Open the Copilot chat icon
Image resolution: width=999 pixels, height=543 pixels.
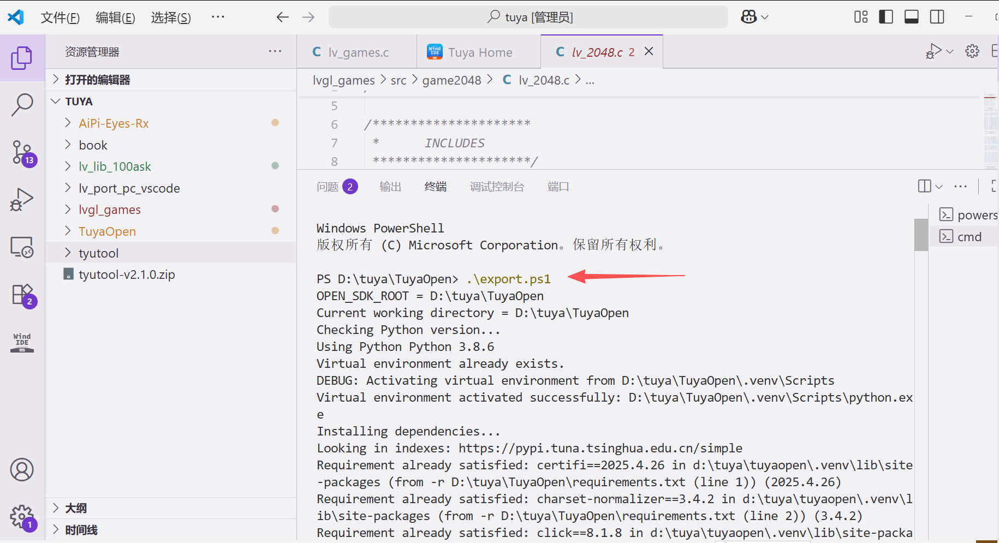tap(749, 17)
